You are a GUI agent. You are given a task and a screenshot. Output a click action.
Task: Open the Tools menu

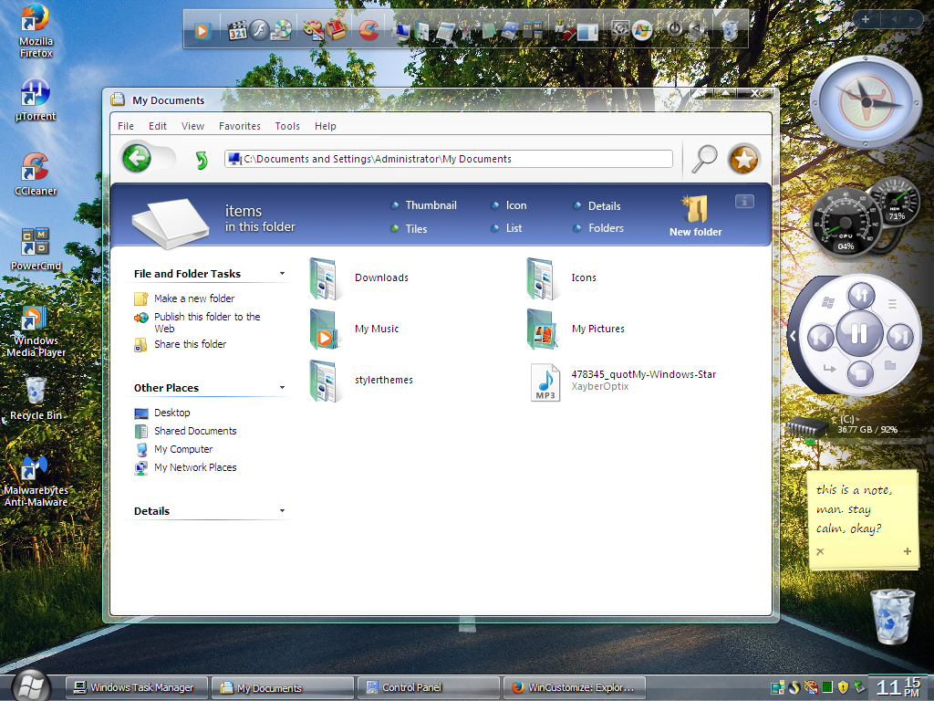coord(287,126)
